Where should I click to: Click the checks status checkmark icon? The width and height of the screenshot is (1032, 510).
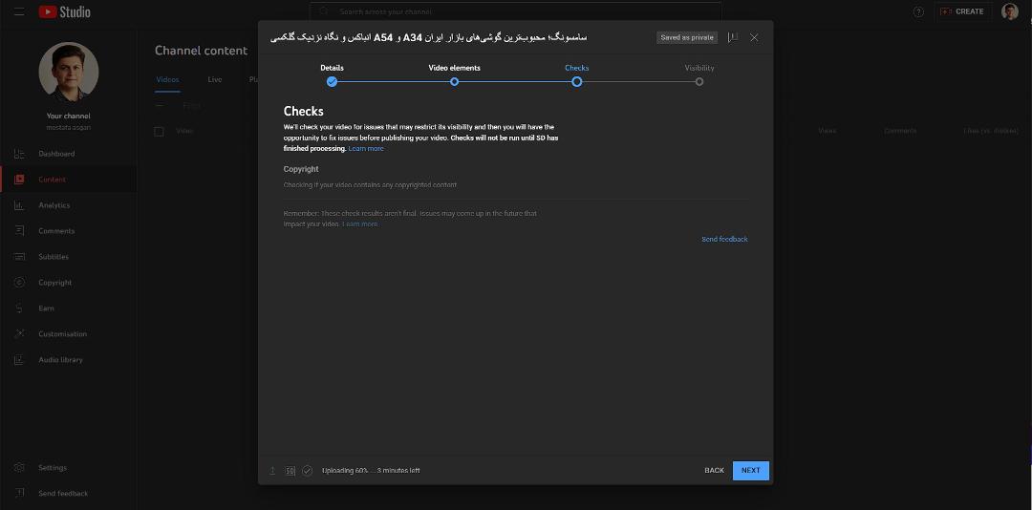308,471
